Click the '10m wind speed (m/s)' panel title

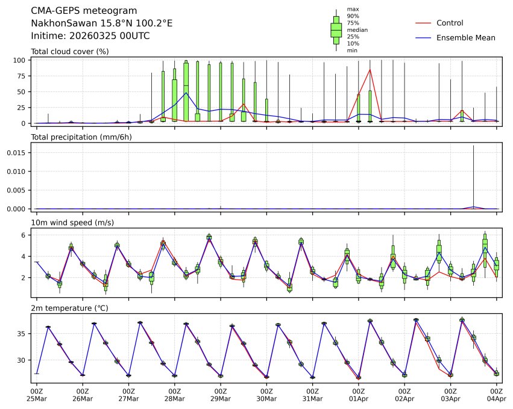(x=72, y=223)
